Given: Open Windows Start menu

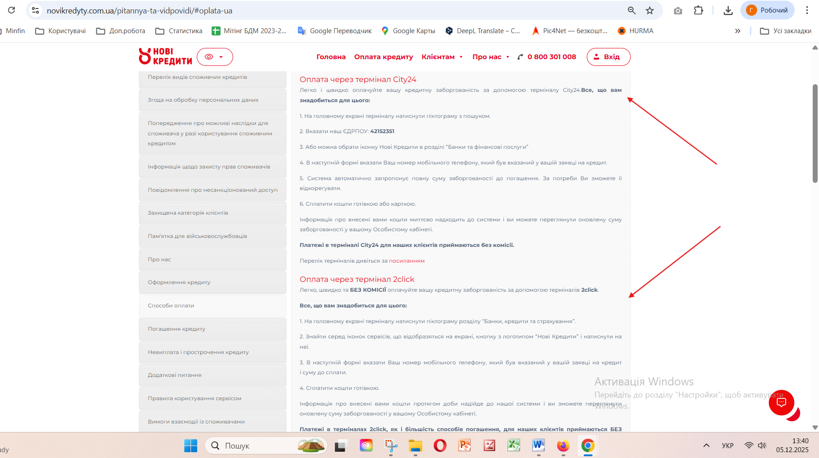Looking at the screenshot, I should click(x=191, y=445).
